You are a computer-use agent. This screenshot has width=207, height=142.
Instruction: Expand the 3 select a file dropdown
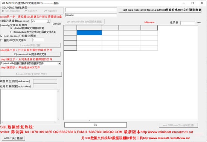[x=59, y=63]
